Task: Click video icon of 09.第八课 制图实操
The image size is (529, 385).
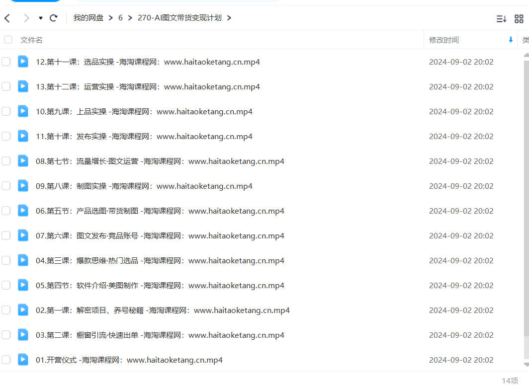Action: (x=23, y=185)
